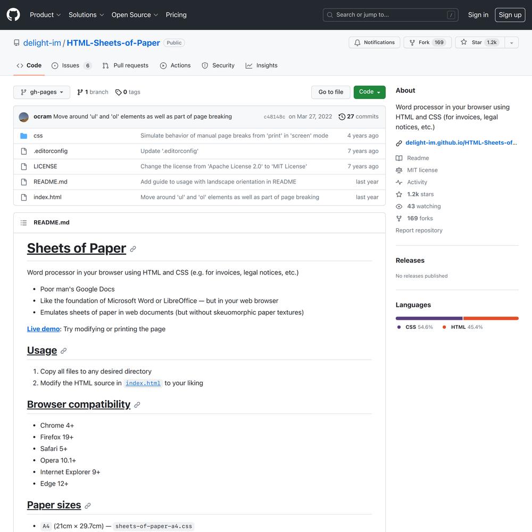Image resolution: width=532 pixels, height=532 pixels.
Task: Click the Readme book icon in About
Action: coord(399,158)
